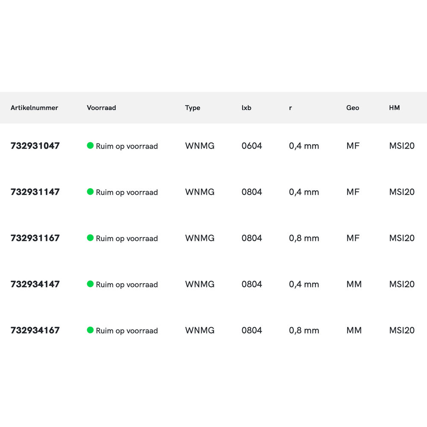Go to article 732934167
Screen dimensions: 427x427
pyautogui.click(x=35, y=330)
